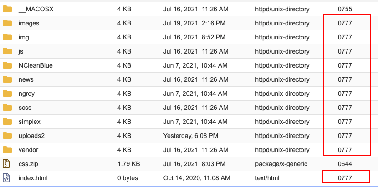Click 0755 permissions of __MACOSX
Image resolution: width=378 pixels, height=192 pixels.
(x=345, y=9)
